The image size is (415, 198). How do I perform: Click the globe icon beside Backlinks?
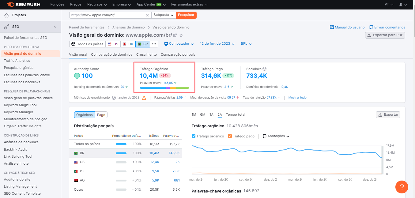tap(264, 69)
